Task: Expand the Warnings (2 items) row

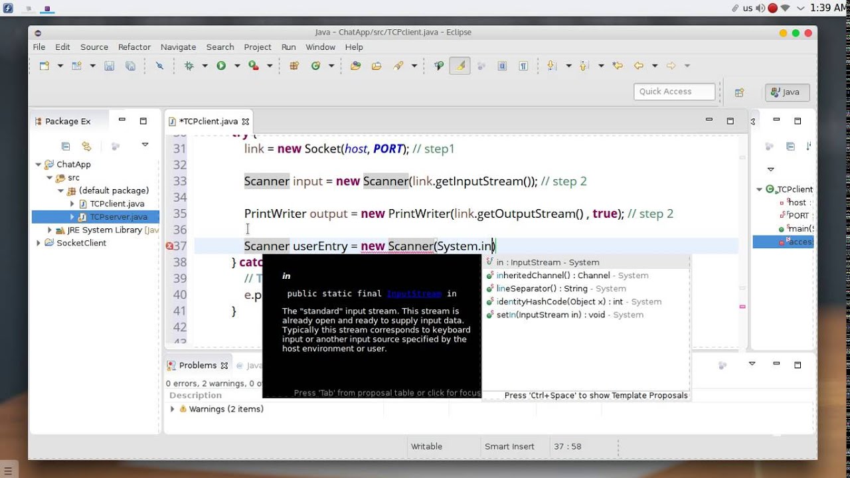Action: click(173, 409)
